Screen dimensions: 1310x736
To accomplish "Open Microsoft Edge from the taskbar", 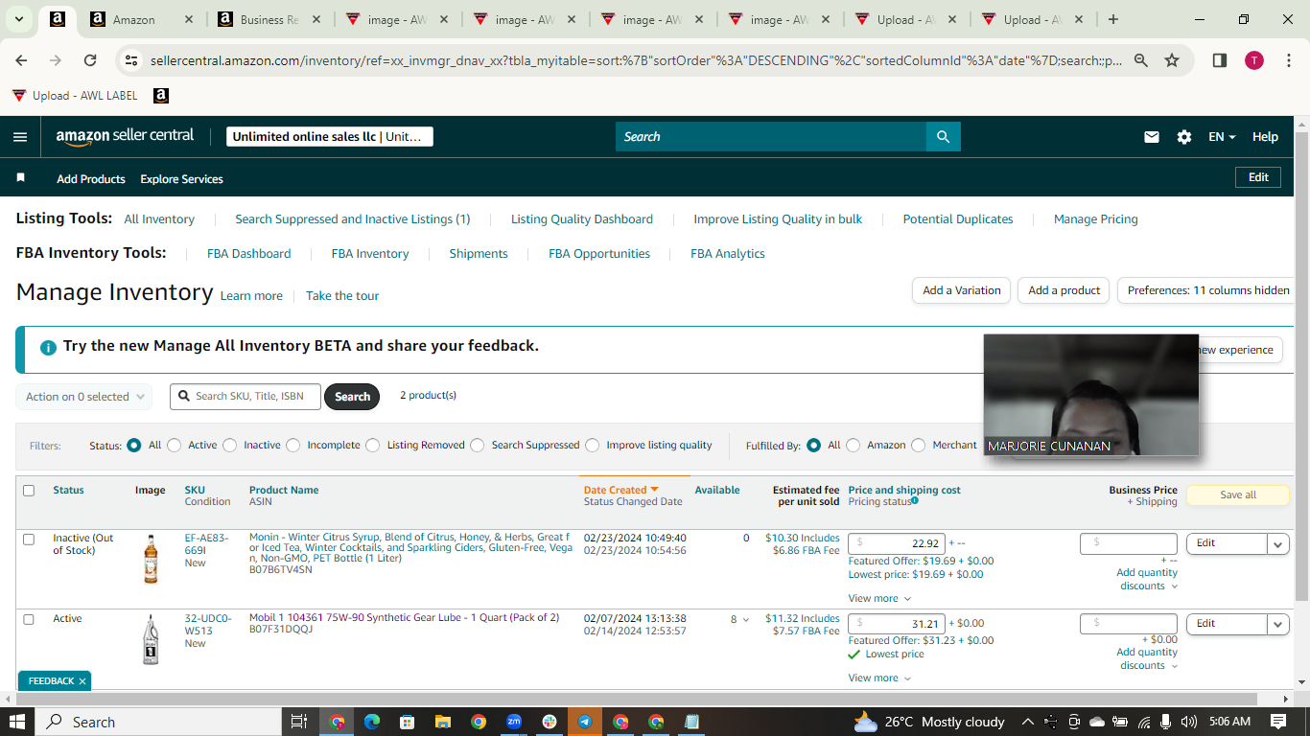I will pos(372,722).
